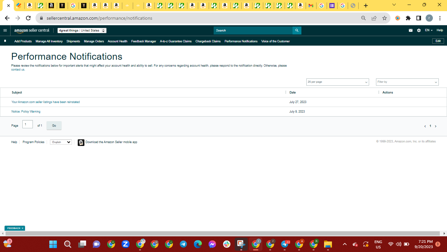
Task: Open the Chrome profile avatar
Action: (429, 18)
